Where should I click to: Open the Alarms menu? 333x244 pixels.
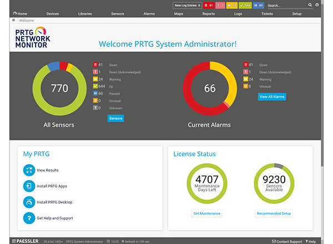(x=149, y=13)
